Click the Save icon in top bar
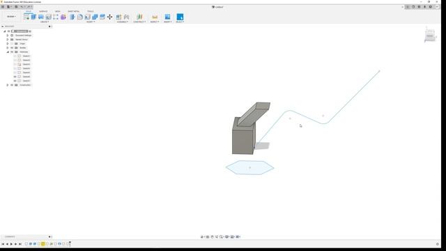The image size is (446, 251). [x=16, y=7]
